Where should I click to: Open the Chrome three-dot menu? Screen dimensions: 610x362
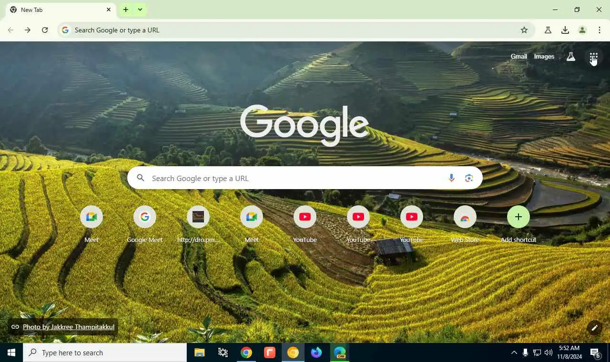[x=600, y=30]
